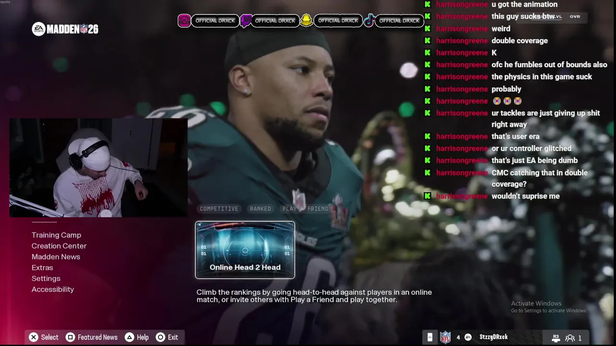Click the player card icon in the profile bar
The height and width of the screenshot is (346, 616).
pos(430,337)
